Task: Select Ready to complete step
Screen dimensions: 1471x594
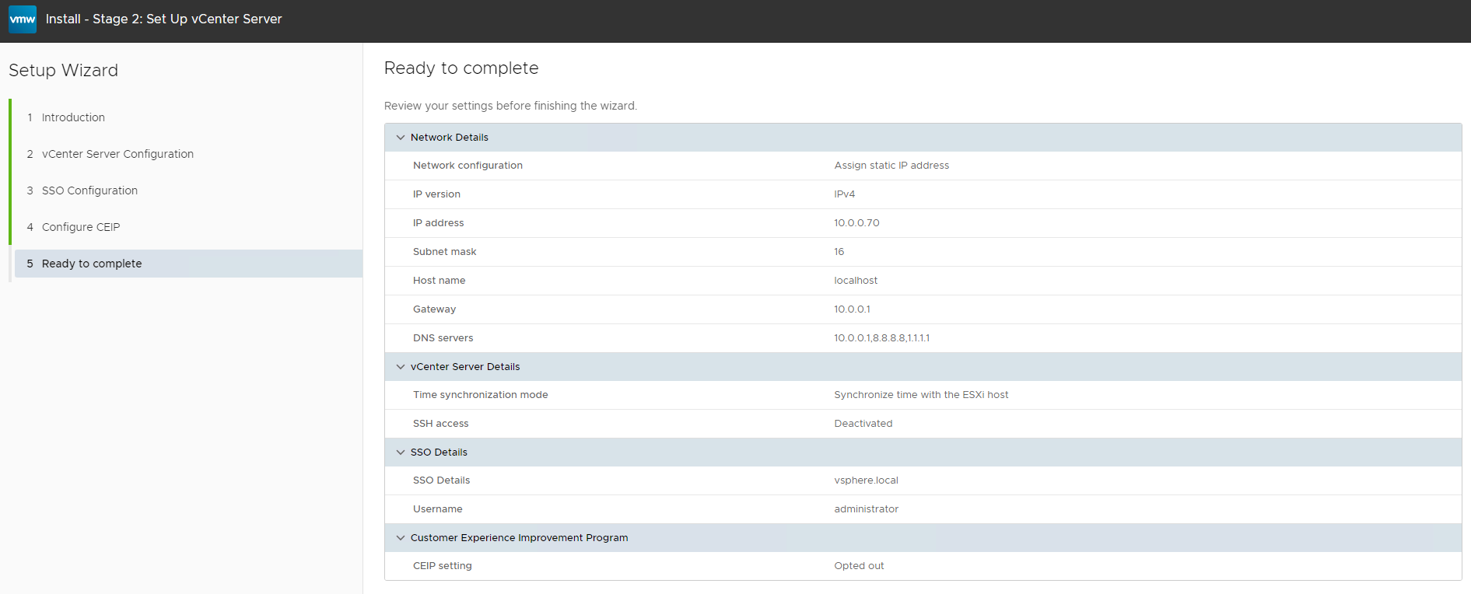Action: click(x=92, y=264)
